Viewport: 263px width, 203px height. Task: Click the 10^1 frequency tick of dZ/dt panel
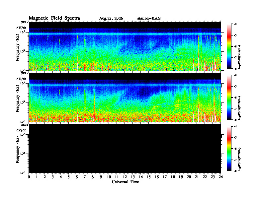[23, 134]
